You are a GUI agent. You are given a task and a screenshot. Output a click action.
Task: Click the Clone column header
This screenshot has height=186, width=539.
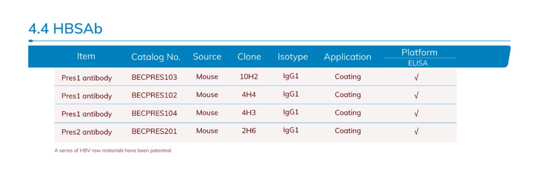249,57
